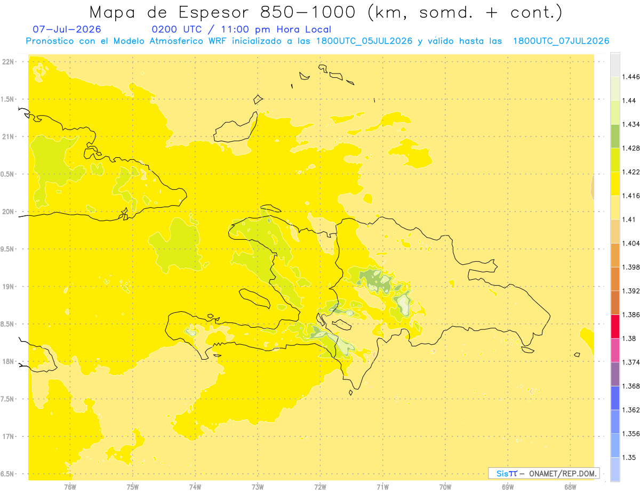Click the '1.35' legend value

[628, 457]
